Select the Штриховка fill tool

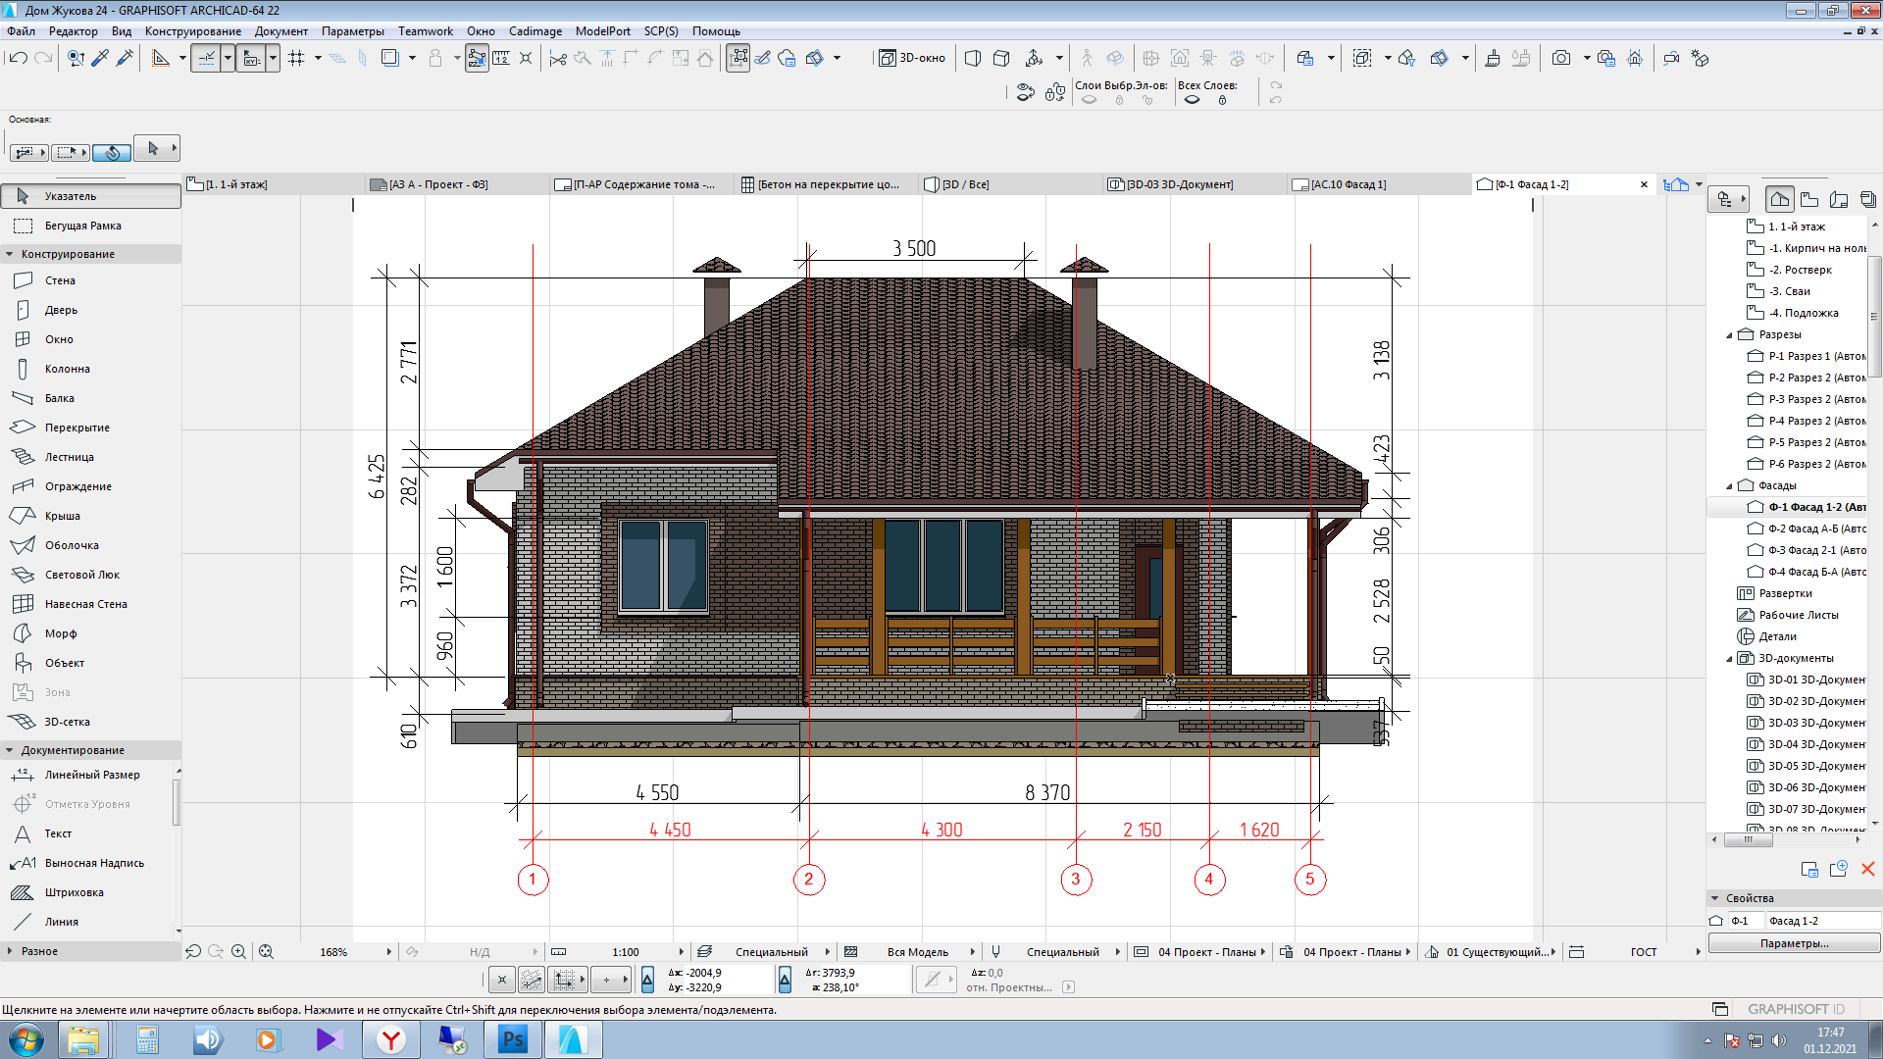tap(74, 892)
